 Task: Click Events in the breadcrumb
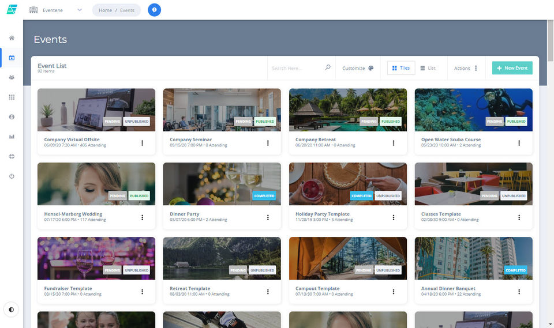point(127,10)
